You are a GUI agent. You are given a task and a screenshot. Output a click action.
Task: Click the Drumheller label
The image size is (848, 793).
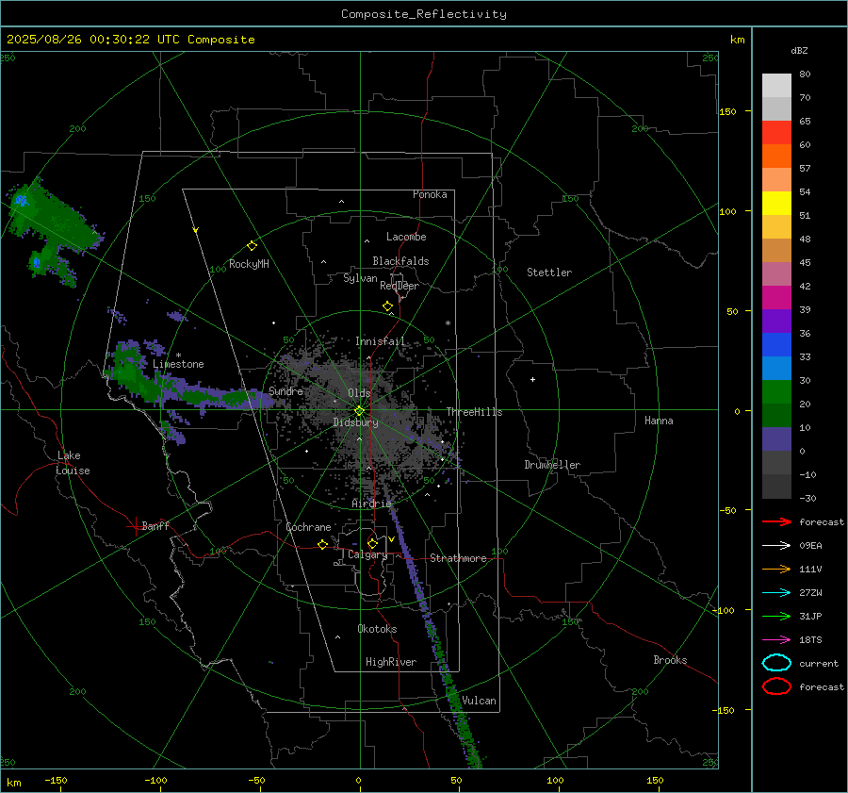coord(552,465)
